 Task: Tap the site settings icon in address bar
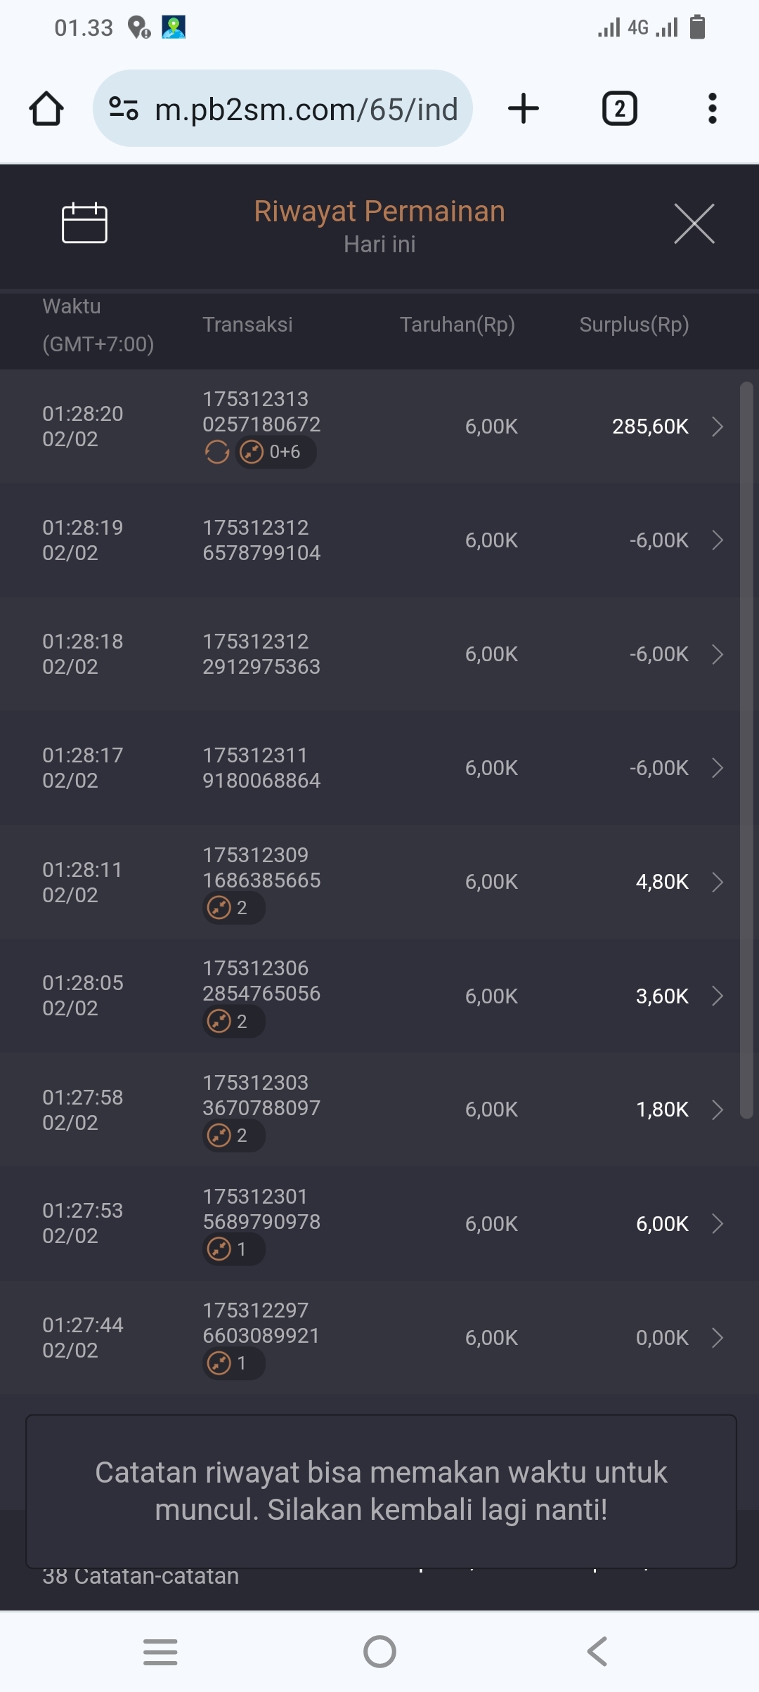(x=124, y=109)
